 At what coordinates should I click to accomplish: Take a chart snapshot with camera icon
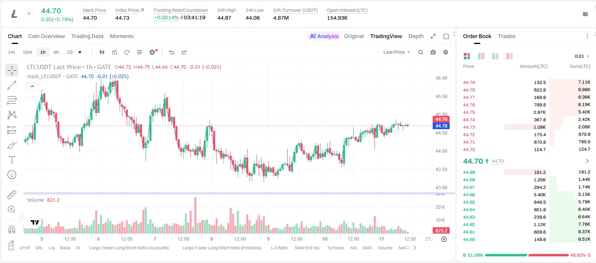[433, 52]
